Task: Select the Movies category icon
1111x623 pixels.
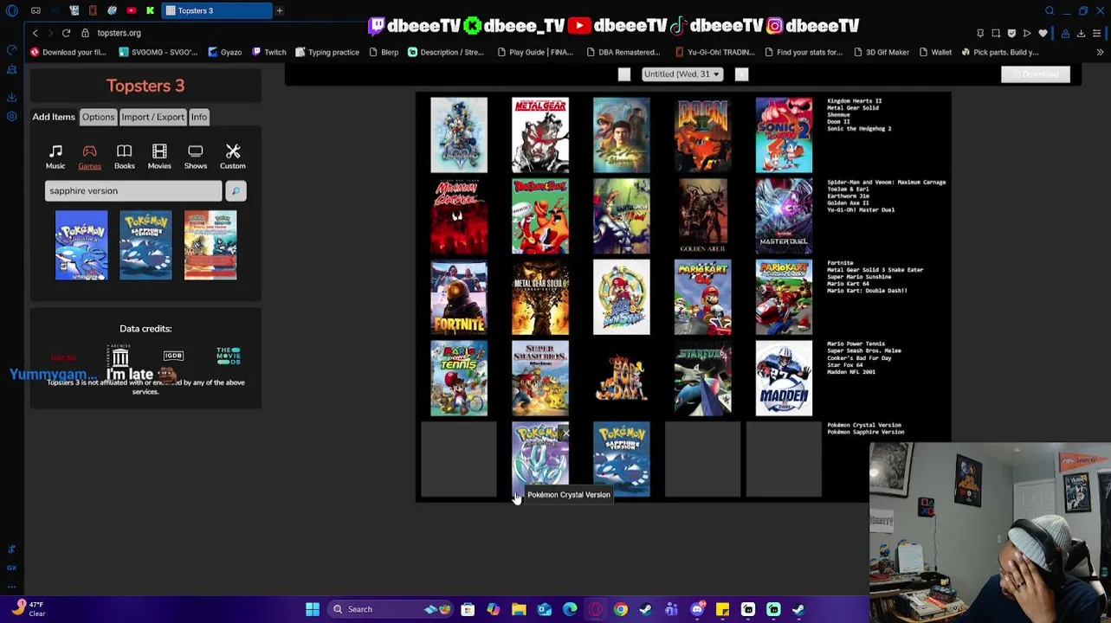Action: pyautogui.click(x=159, y=157)
